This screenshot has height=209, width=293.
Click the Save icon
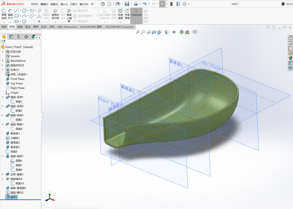pyautogui.click(x=127, y=4)
